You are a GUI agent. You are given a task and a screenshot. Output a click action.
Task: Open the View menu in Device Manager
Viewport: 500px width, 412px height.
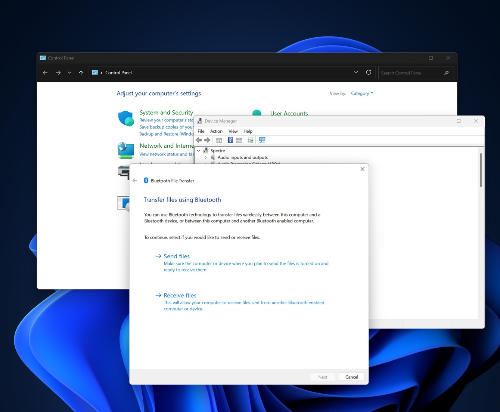233,131
